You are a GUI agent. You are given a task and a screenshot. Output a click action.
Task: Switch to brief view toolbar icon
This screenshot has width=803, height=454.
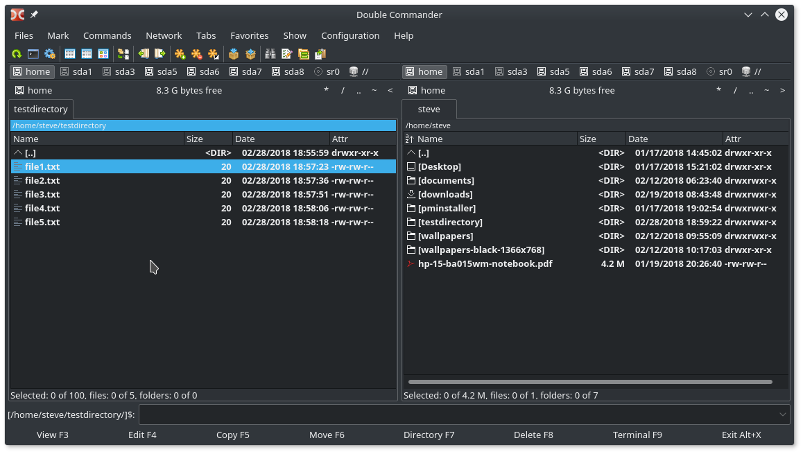(x=70, y=54)
